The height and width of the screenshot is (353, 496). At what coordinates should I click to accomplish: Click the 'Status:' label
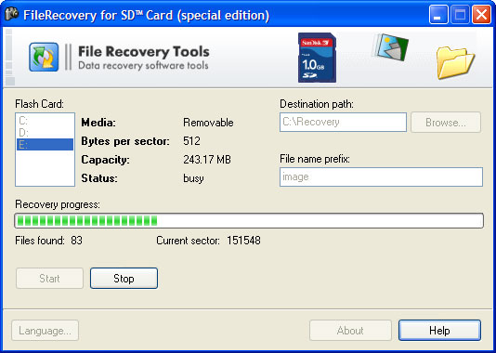click(x=99, y=178)
